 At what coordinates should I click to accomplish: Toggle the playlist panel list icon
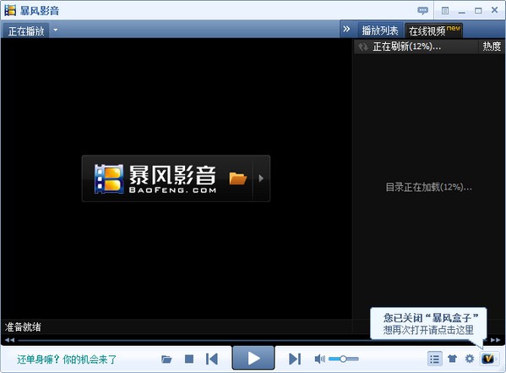[x=435, y=359]
